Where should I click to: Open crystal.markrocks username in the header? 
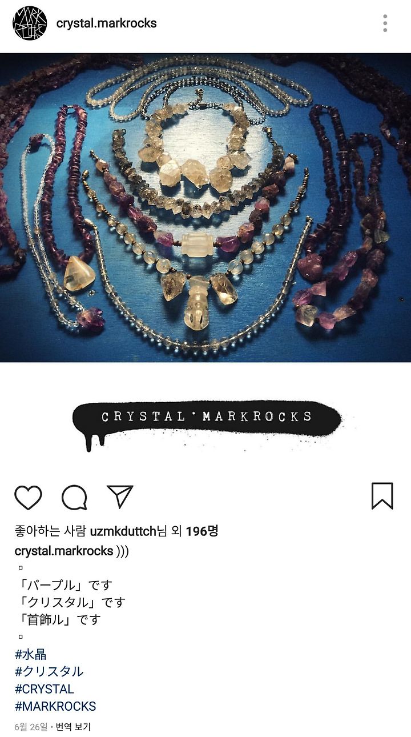pos(106,23)
